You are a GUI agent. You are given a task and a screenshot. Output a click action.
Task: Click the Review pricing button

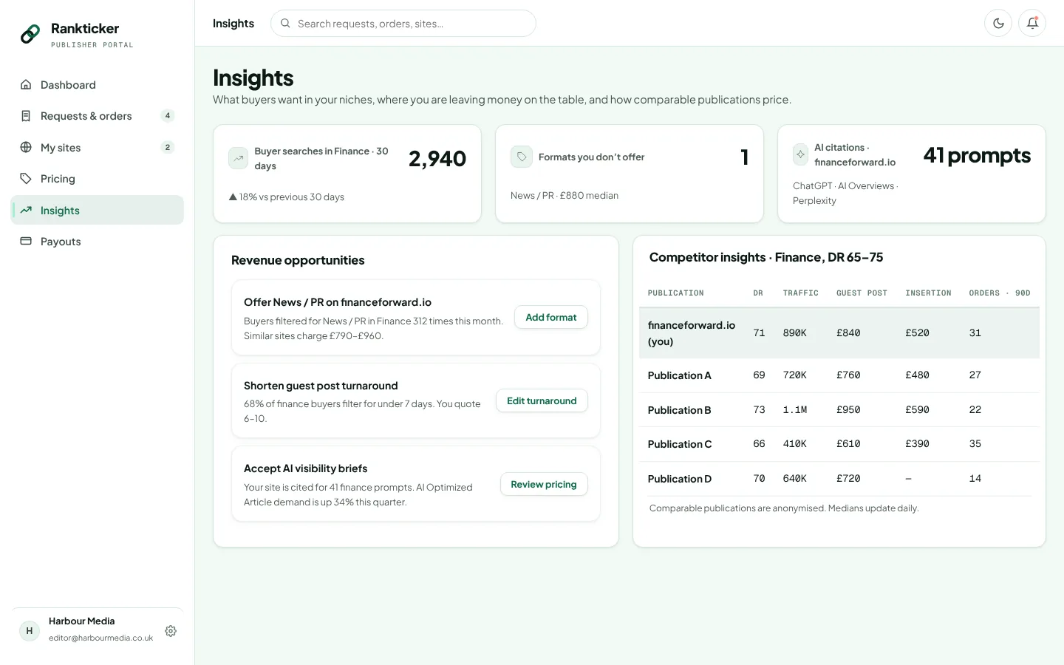pos(544,484)
